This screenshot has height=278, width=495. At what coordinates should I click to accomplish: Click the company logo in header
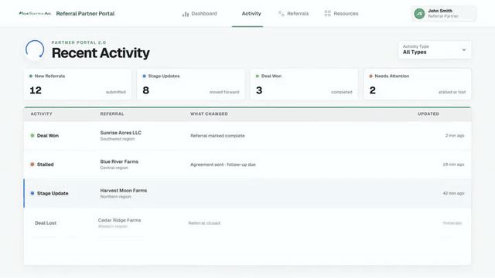click(35, 14)
